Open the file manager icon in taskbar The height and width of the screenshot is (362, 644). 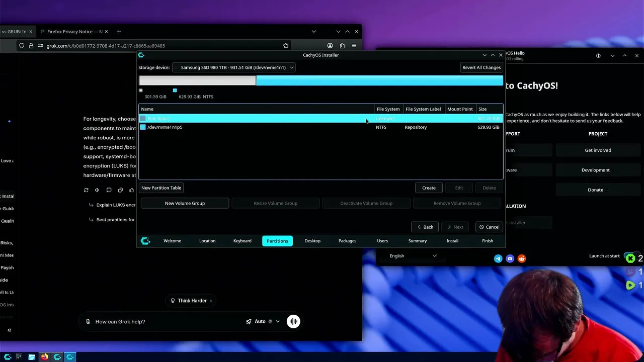click(x=32, y=357)
